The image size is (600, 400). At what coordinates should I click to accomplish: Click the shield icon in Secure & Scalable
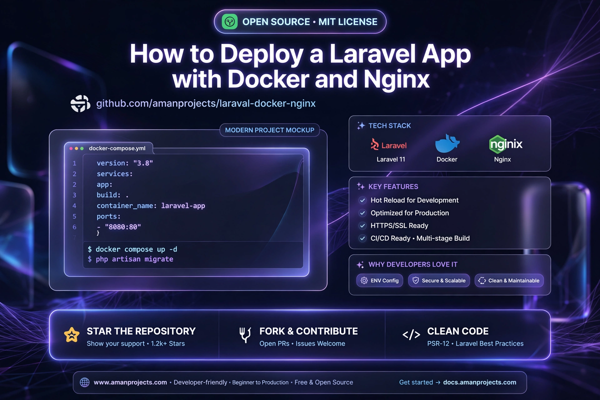pos(416,280)
